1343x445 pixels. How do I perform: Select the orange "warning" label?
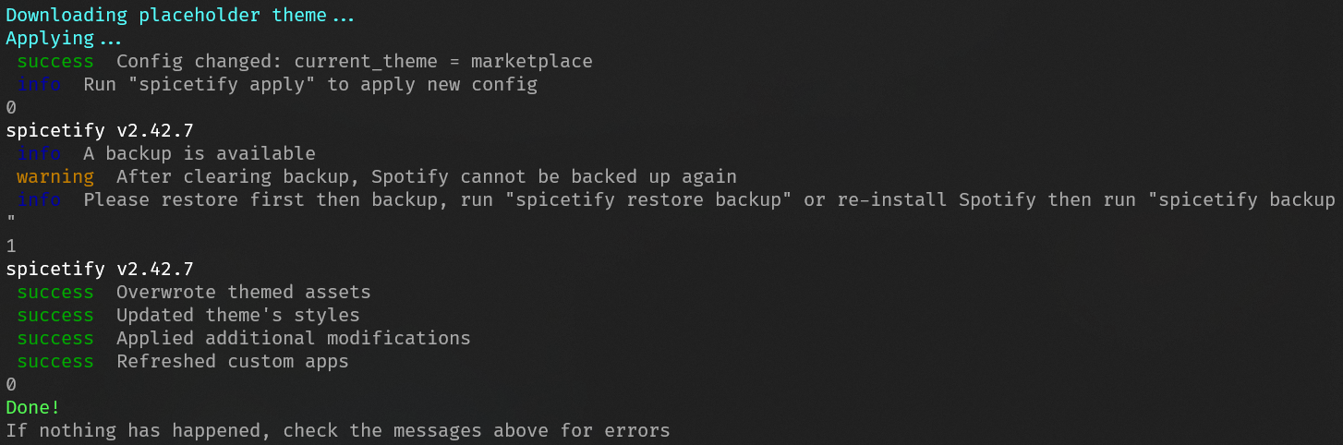coord(55,177)
